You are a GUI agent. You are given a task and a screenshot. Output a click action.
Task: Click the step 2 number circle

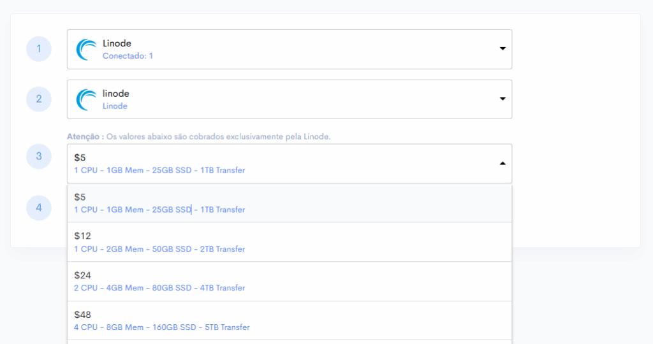pyautogui.click(x=39, y=99)
